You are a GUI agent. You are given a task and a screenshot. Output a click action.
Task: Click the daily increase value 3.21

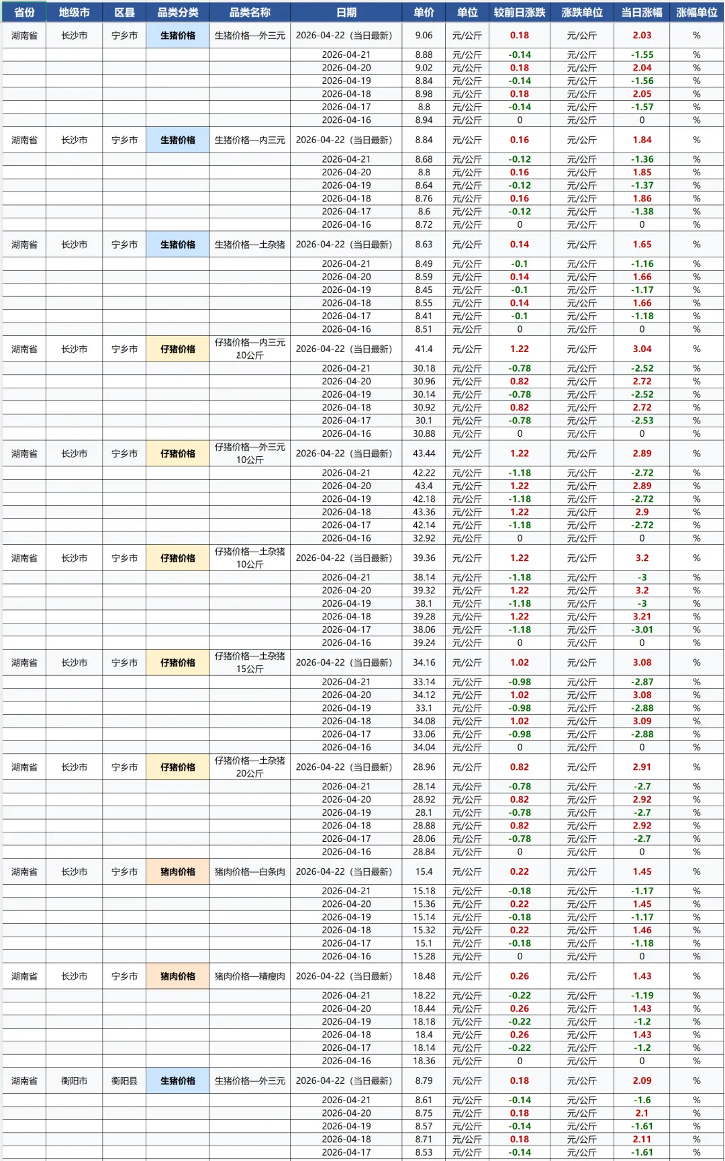coord(642,616)
